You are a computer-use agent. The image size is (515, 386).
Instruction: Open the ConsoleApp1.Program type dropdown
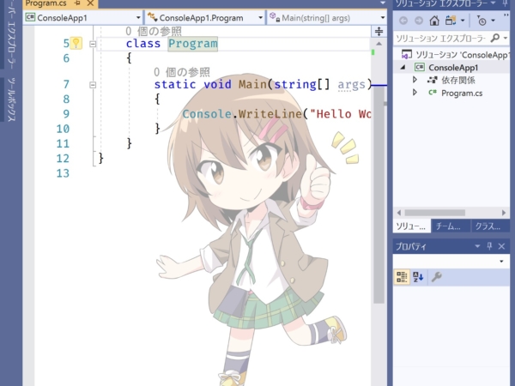click(260, 18)
